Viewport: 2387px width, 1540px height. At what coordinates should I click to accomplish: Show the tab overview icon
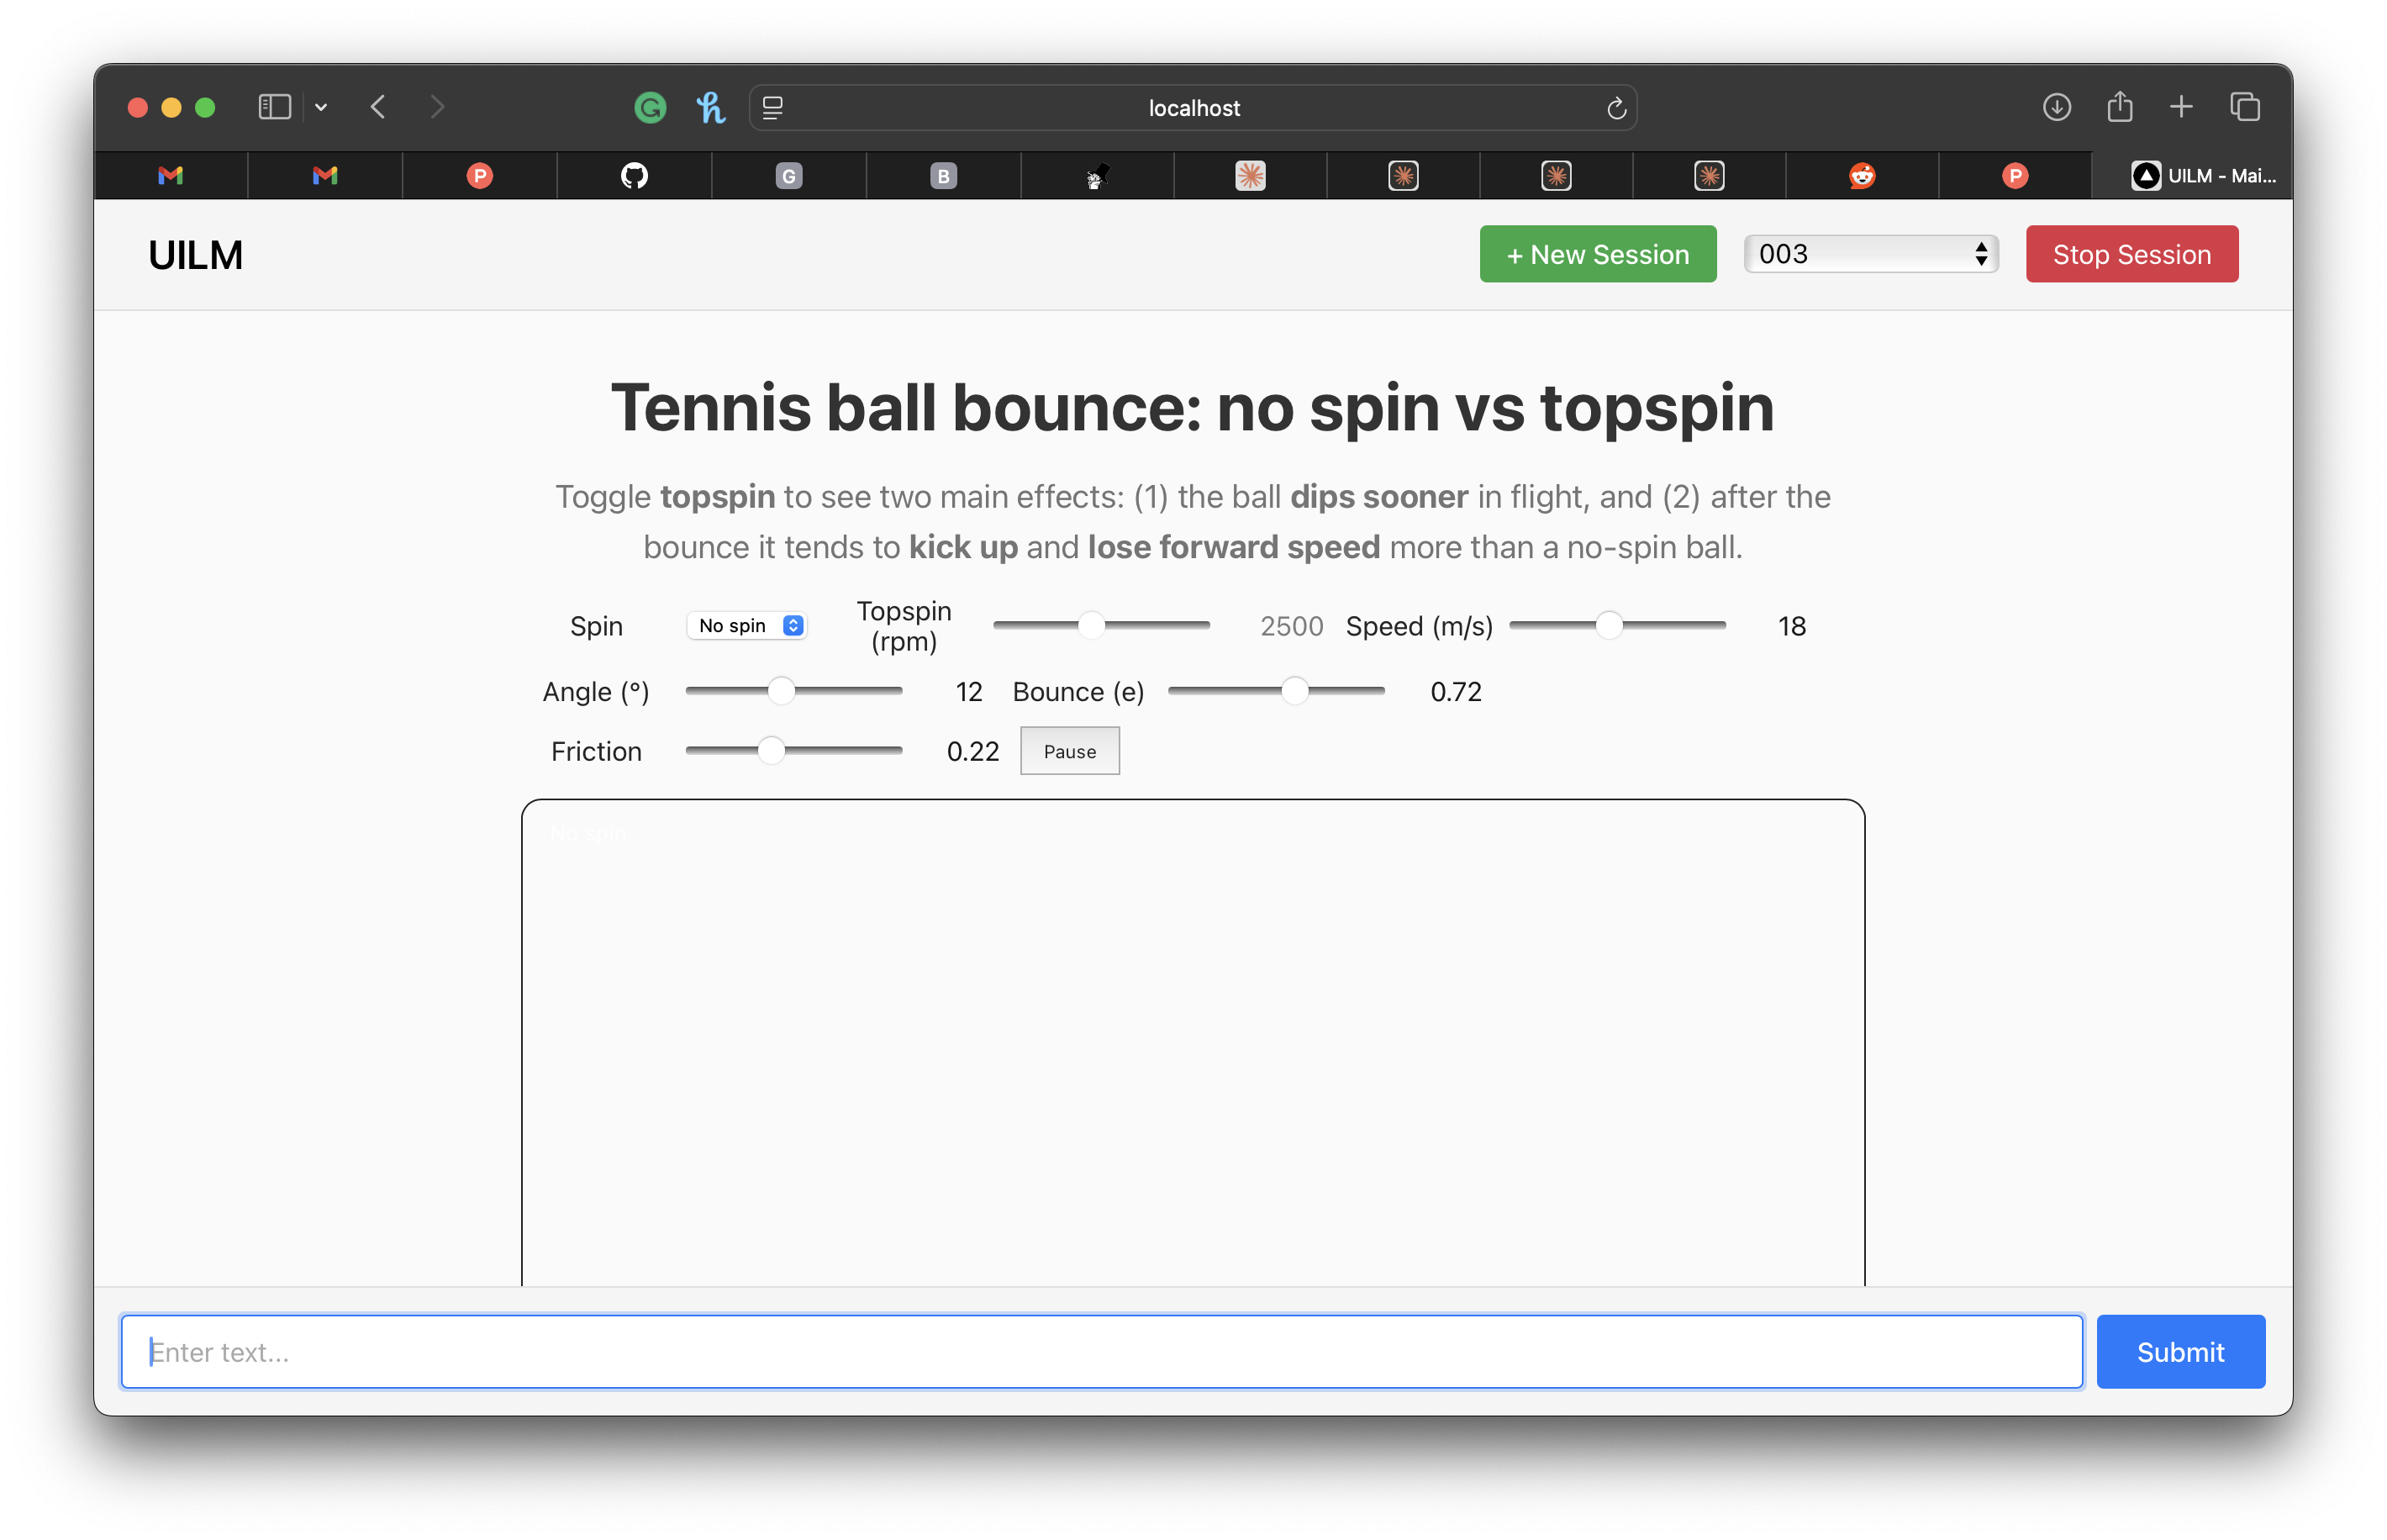point(2244,107)
